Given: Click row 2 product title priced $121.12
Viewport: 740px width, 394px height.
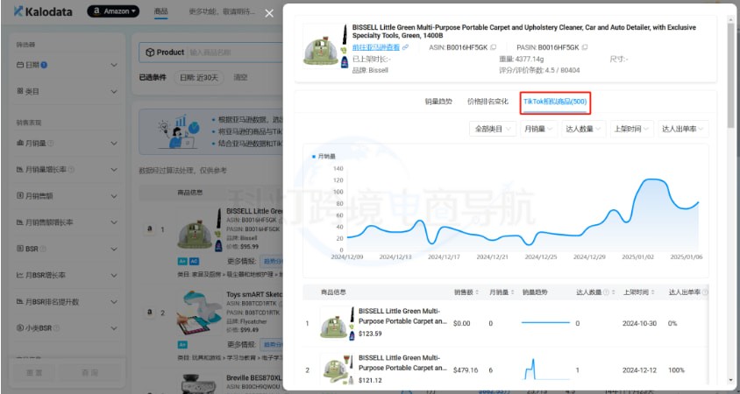Looking at the screenshot, I should point(402,362).
